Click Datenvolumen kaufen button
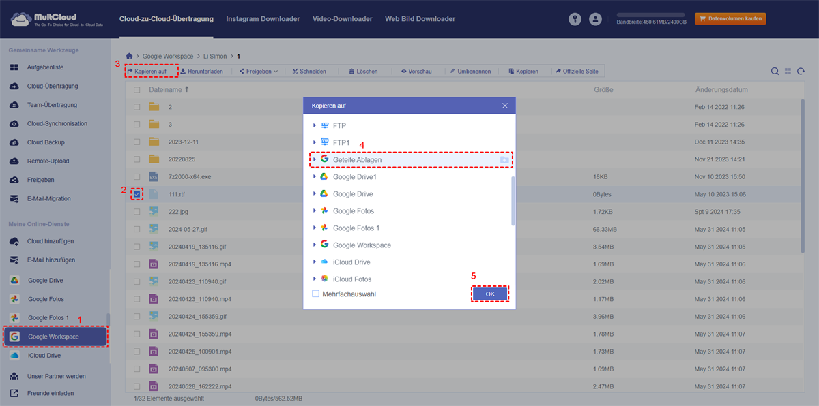819x406 pixels. 730,18
